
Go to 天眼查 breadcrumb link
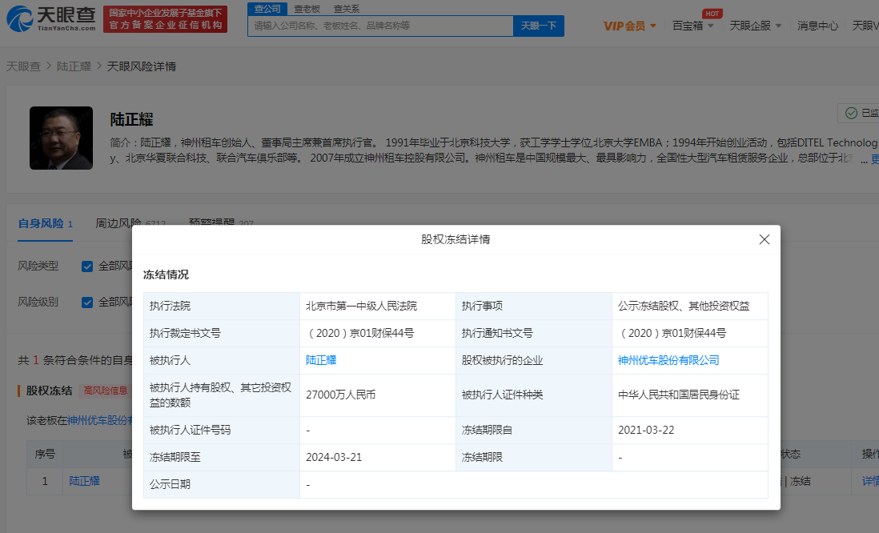click(23, 66)
